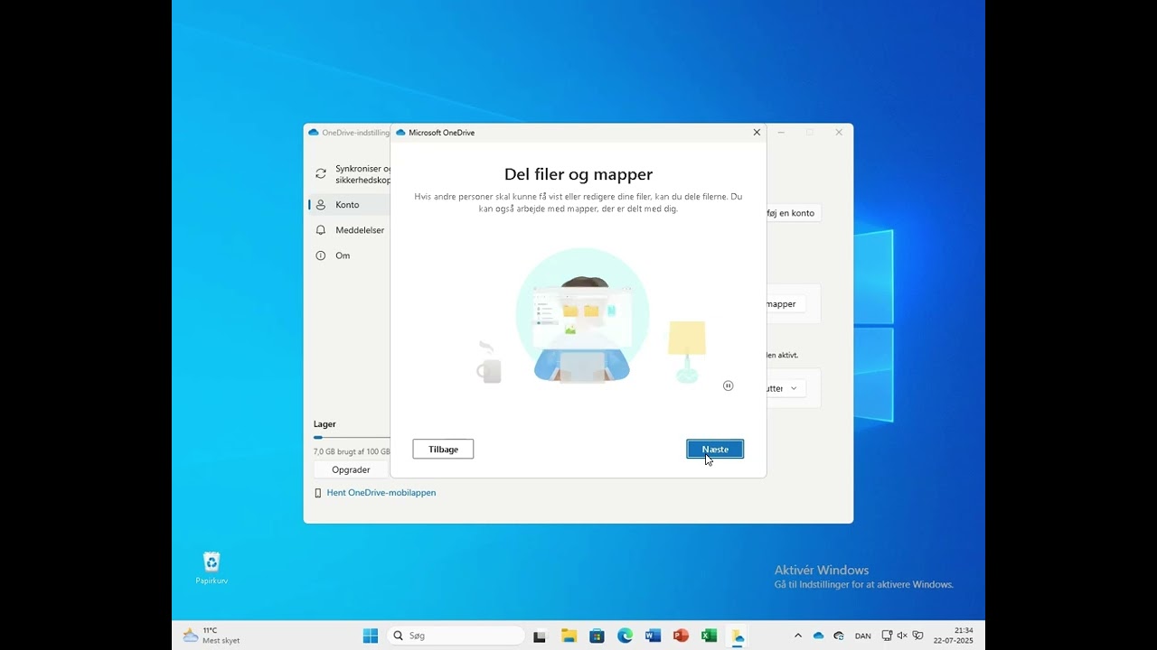Screen dimensions: 1157x650
Task: Open Microsoft Edge from the taskbar
Action: point(624,636)
